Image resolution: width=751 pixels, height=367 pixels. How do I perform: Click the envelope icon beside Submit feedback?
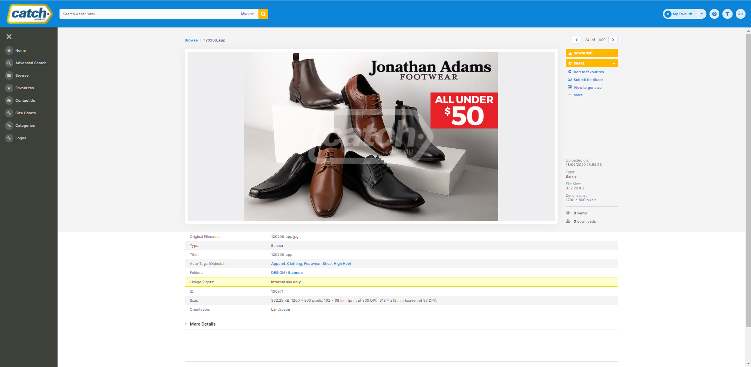coord(570,79)
